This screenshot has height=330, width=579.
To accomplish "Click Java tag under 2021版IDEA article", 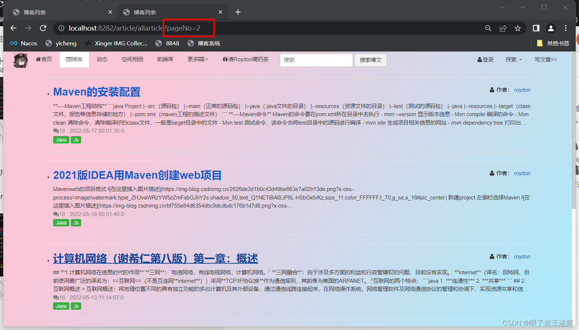I will pyautogui.click(x=61, y=223).
